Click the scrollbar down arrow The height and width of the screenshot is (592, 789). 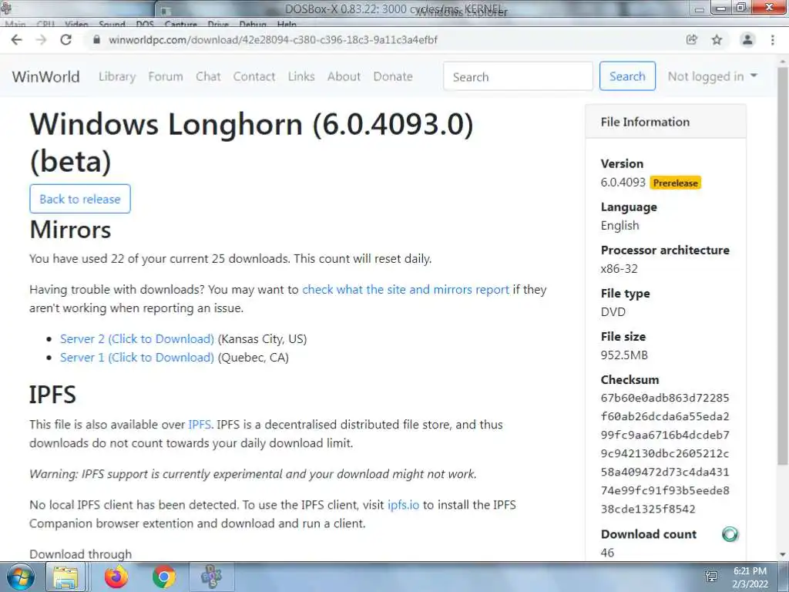tap(782, 554)
